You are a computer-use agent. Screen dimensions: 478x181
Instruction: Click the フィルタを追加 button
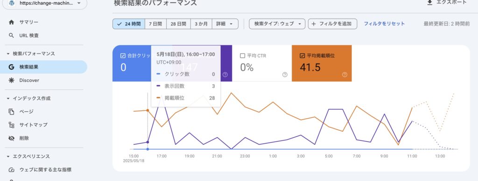332,24
